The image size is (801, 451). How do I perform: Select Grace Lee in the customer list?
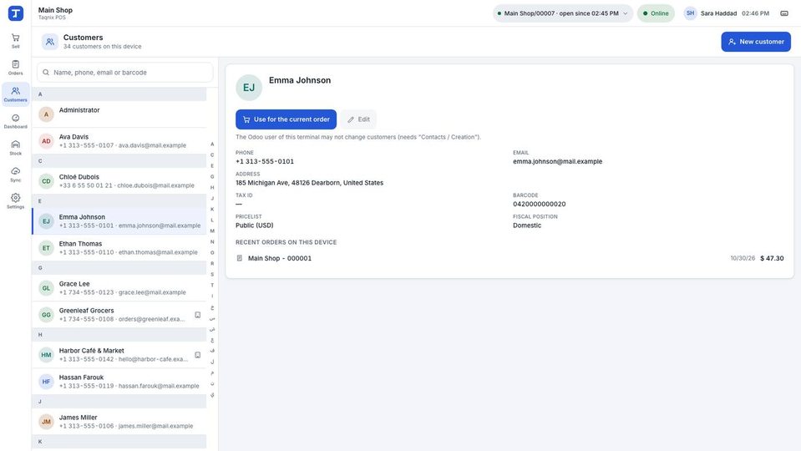pyautogui.click(x=119, y=288)
